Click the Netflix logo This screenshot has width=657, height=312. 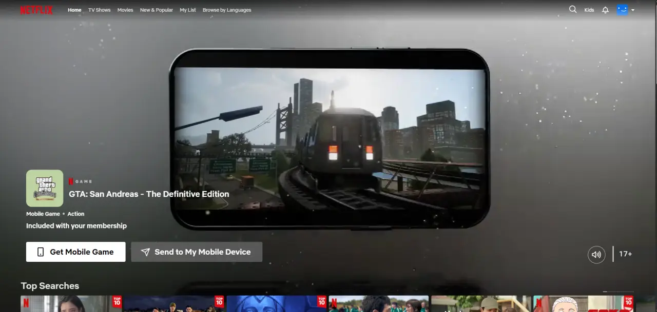tap(36, 10)
